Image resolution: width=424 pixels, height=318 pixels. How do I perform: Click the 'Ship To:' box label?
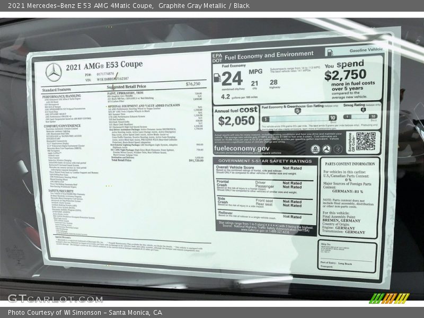pos(325,244)
